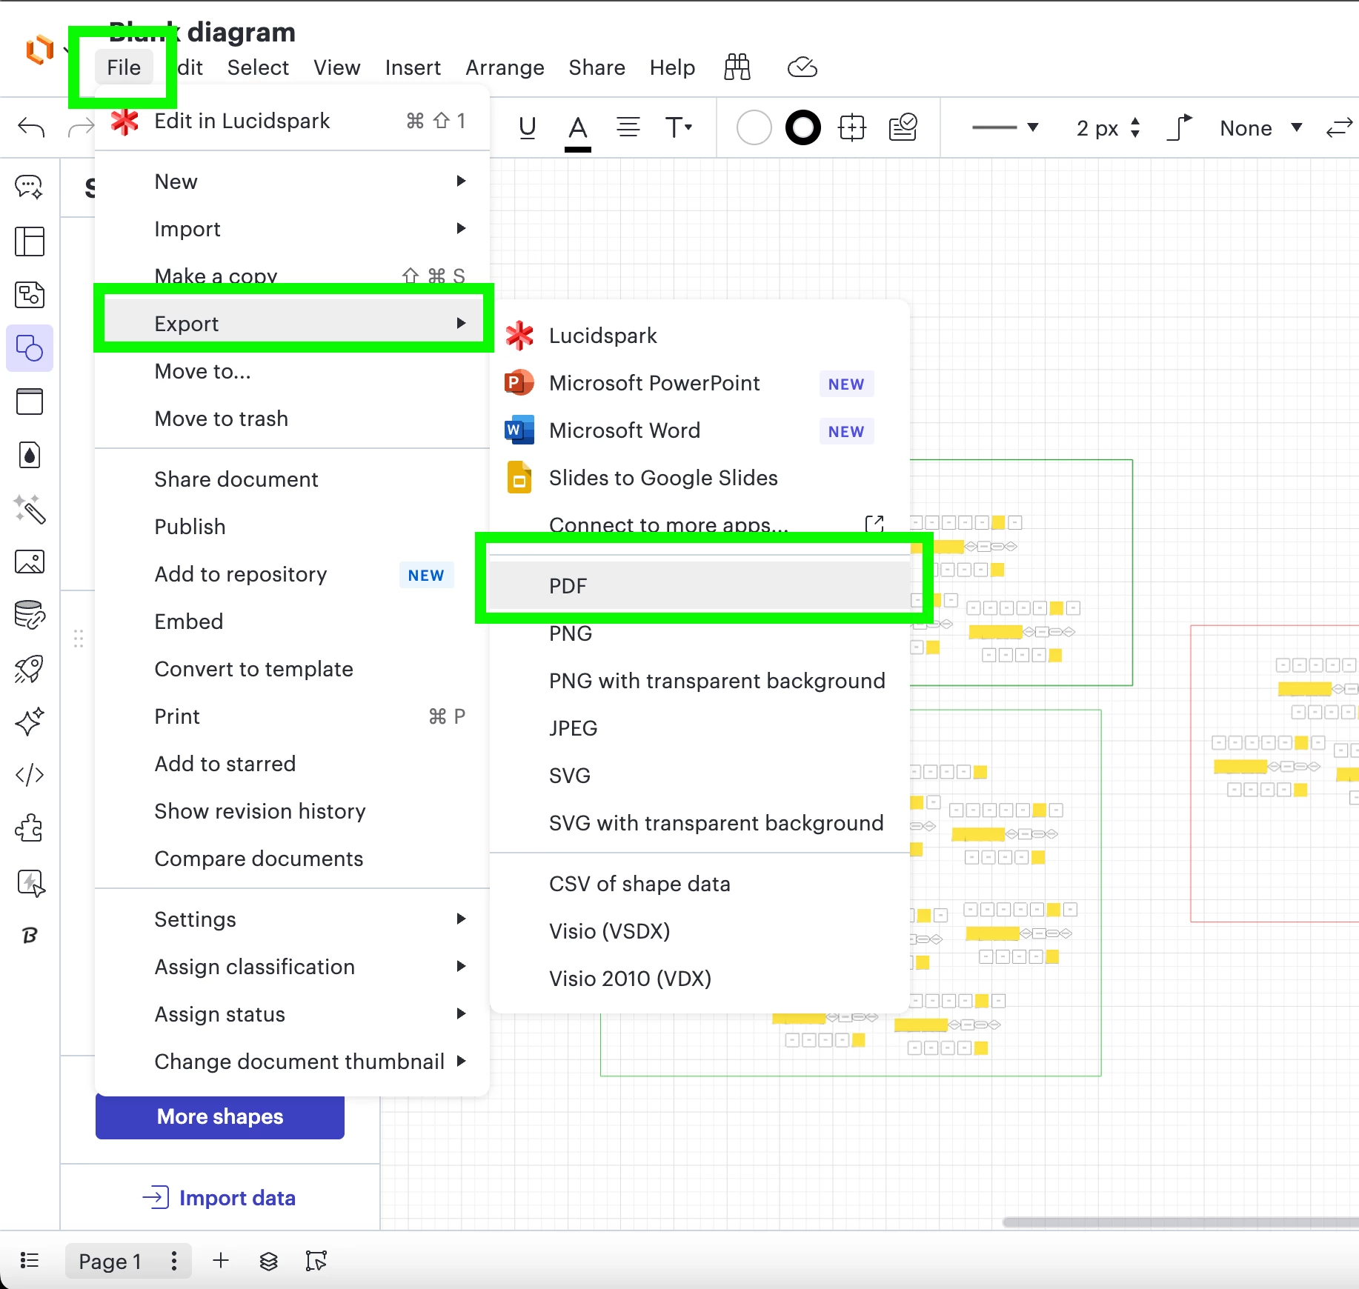The width and height of the screenshot is (1359, 1289).
Task: Click the redo arrow icon
Action: click(80, 127)
